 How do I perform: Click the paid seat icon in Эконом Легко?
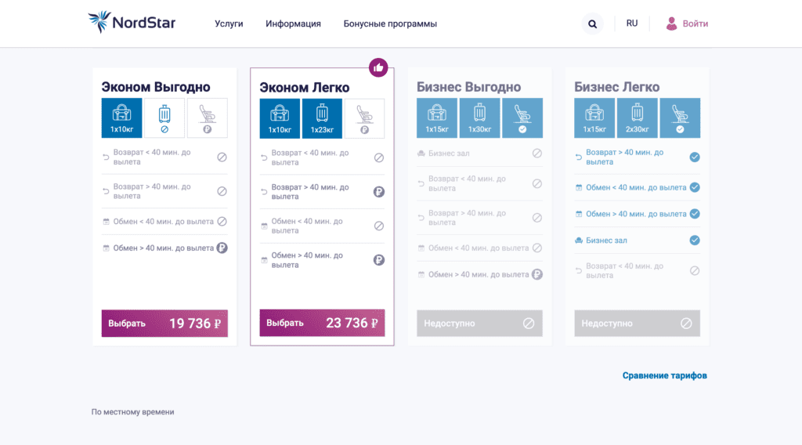click(x=365, y=118)
